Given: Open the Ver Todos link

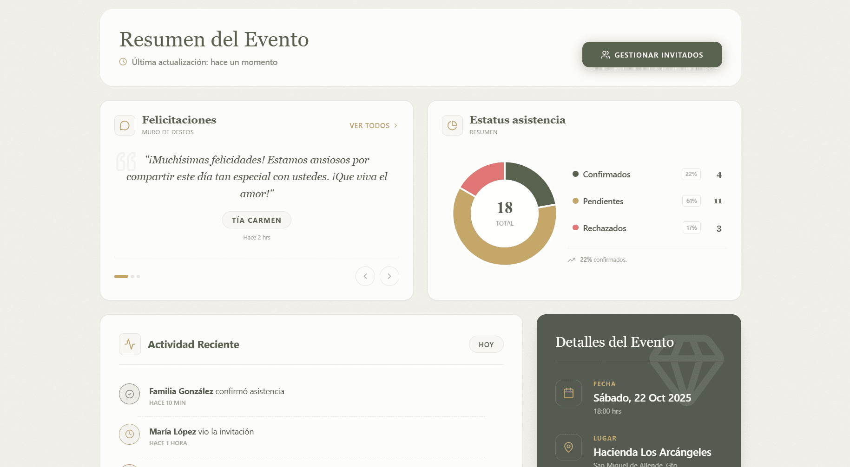Looking at the screenshot, I should [x=369, y=125].
